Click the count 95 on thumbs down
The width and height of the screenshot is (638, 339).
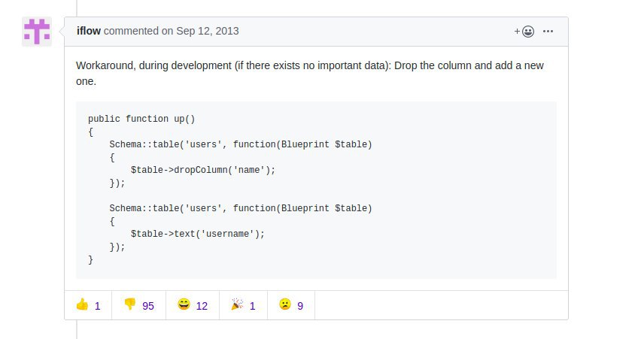click(148, 306)
